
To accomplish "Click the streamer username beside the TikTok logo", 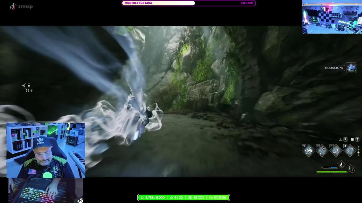I will pyautogui.click(x=25, y=6).
